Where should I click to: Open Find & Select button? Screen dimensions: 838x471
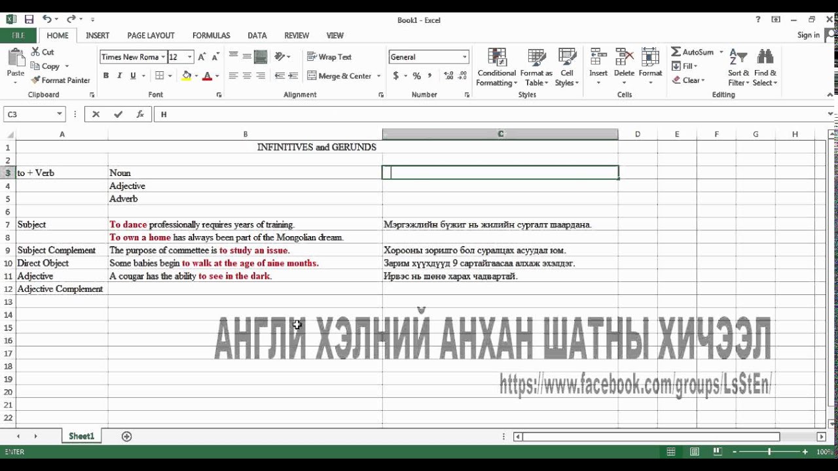click(x=765, y=67)
